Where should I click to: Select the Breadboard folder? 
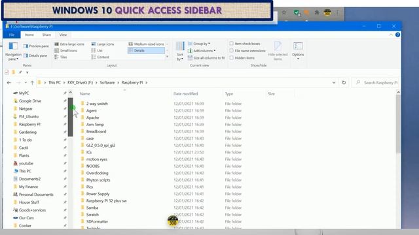click(96, 131)
